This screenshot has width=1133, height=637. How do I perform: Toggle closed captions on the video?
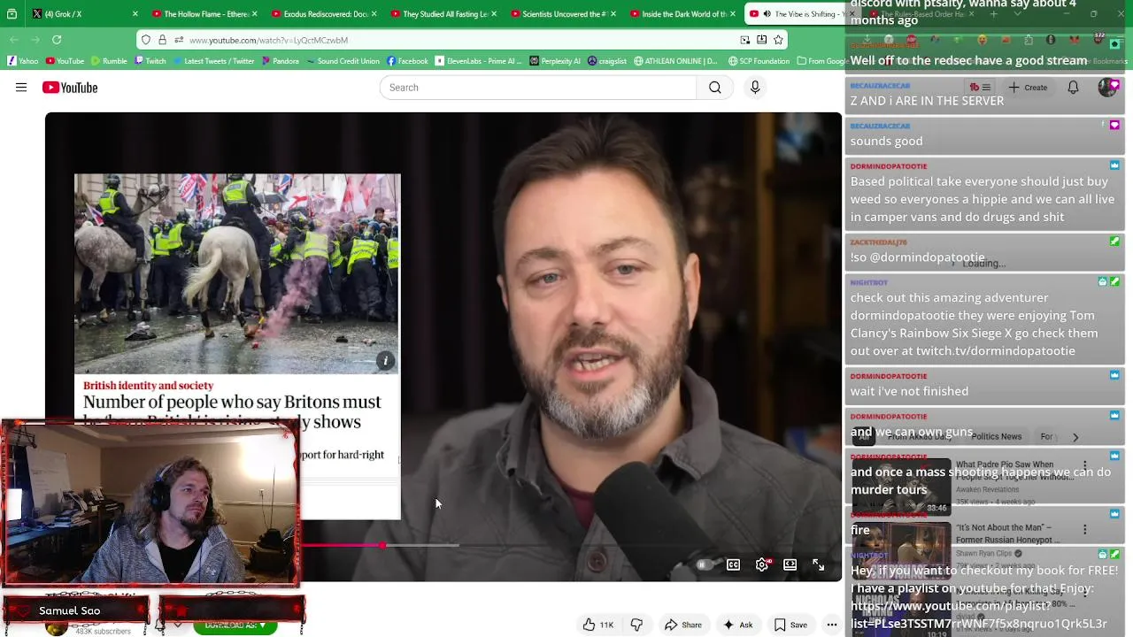coord(733,564)
